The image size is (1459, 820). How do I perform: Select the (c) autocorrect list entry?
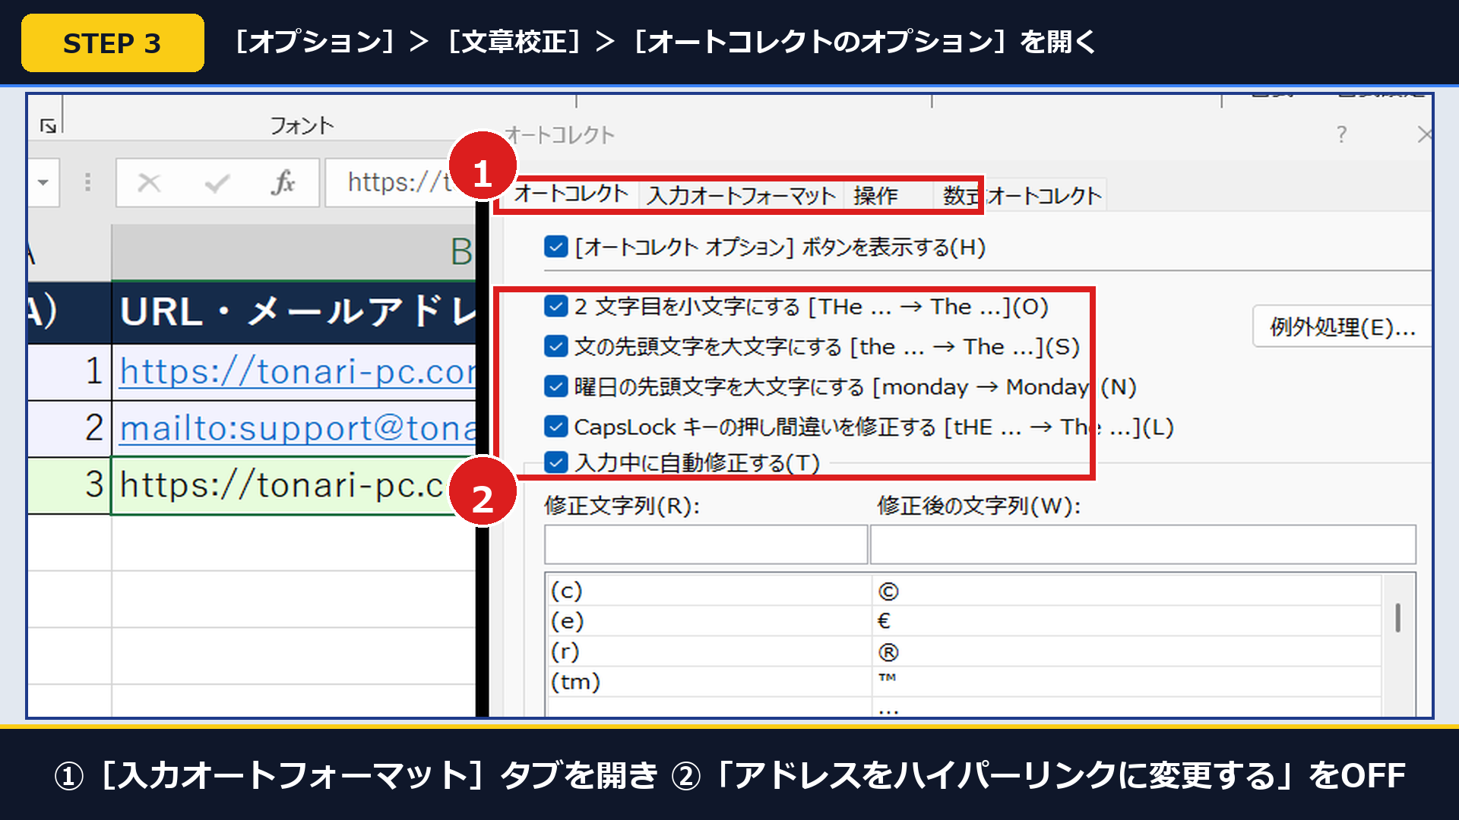click(566, 591)
